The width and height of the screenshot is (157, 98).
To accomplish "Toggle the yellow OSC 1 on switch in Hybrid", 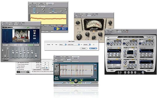I will click(x=117, y=40).
